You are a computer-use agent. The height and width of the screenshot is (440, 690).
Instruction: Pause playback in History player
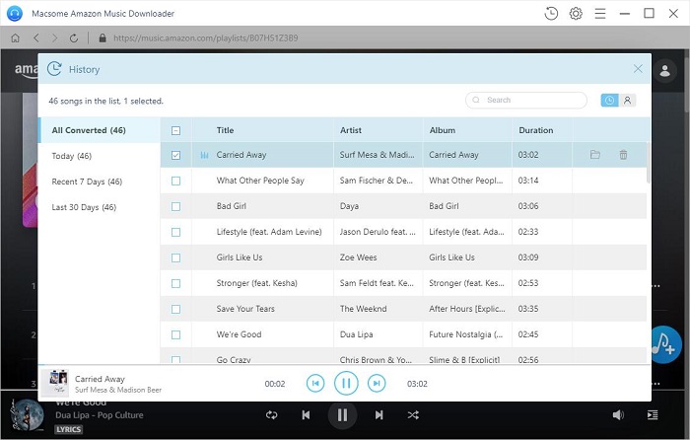click(346, 383)
